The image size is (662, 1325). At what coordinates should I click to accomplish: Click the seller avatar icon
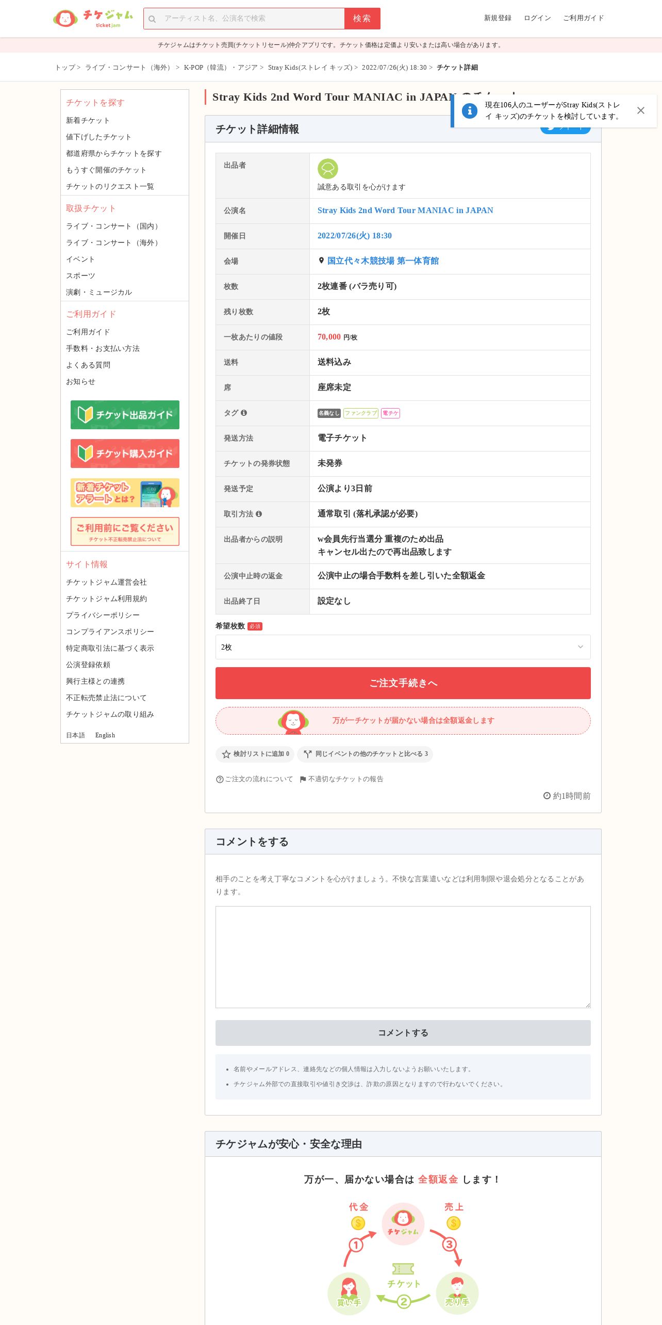(x=327, y=169)
